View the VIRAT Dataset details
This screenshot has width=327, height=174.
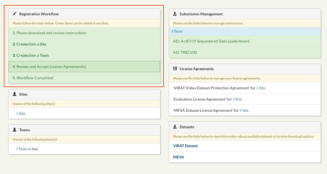coord(185,146)
